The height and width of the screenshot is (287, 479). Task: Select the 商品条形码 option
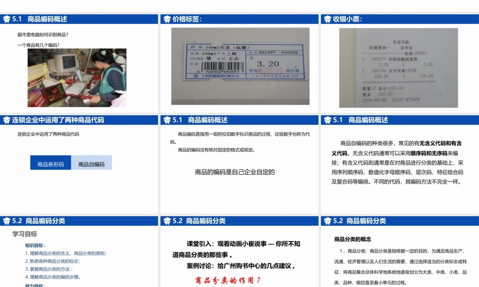tap(50, 163)
